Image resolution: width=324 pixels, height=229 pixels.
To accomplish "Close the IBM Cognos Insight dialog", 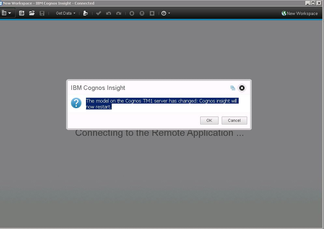I will pyautogui.click(x=242, y=88).
